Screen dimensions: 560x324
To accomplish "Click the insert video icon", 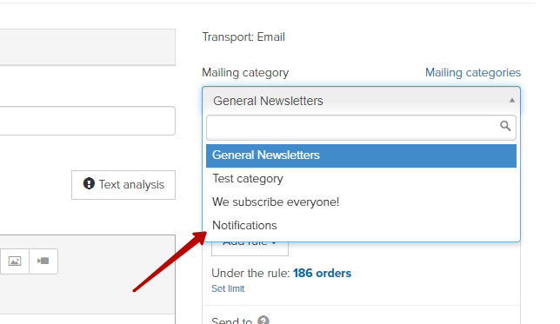I will 43,261.
